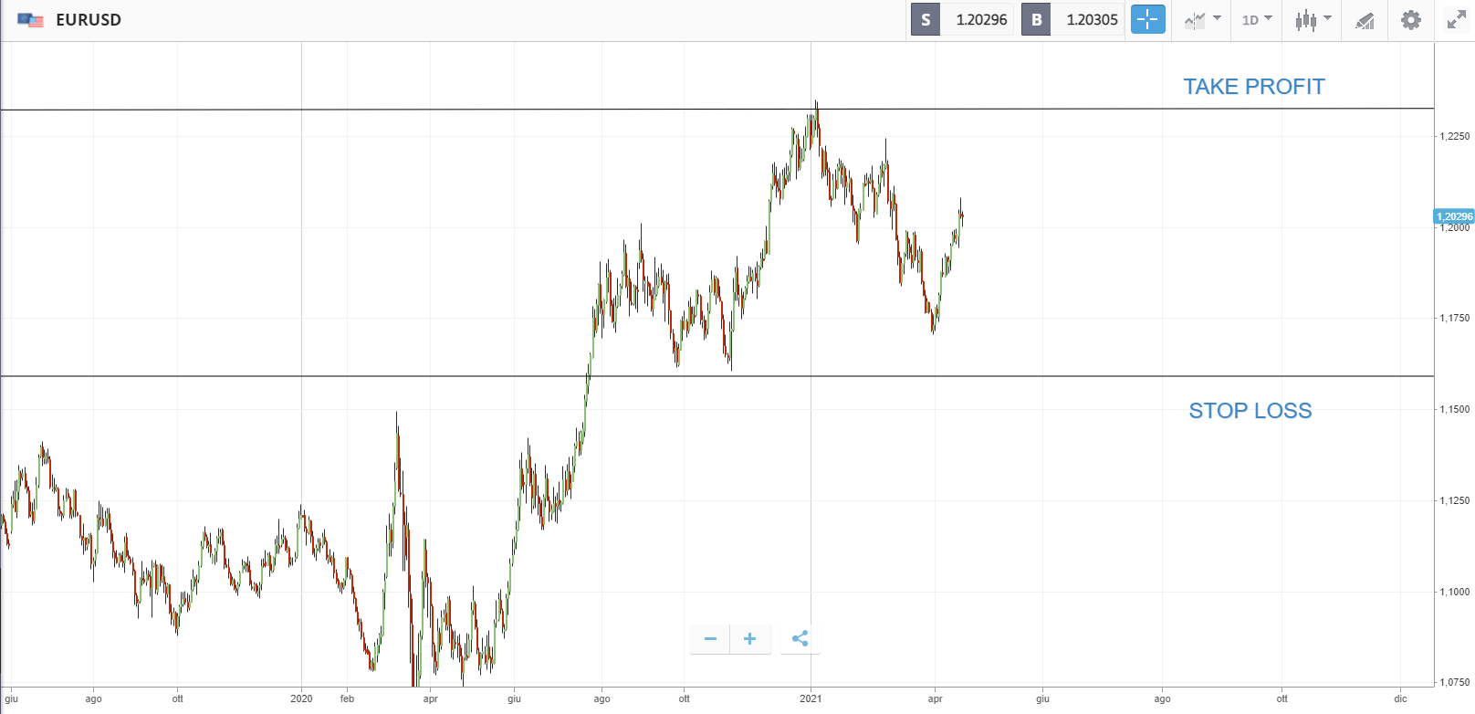The width and height of the screenshot is (1475, 714).
Task: Click the S sell button
Action: [926, 20]
